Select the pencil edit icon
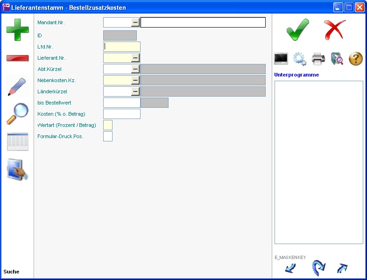This screenshot has height=280, width=367. (17, 86)
